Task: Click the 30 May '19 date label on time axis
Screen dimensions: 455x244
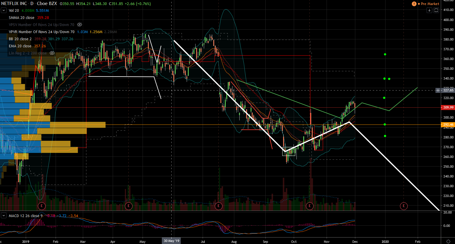Action: [172, 241]
